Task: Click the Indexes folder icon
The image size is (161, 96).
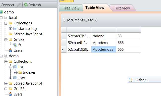Action: (20, 72)
